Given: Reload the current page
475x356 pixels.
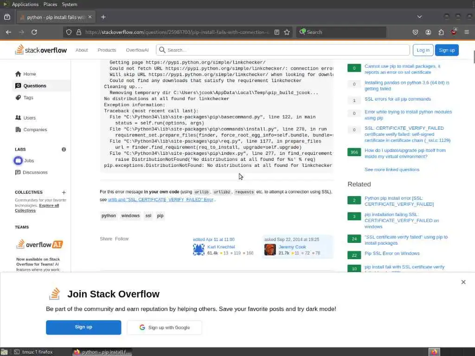Looking at the screenshot, I should coord(34,32).
